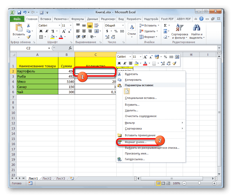
Task: Open the font size dropdown in mini toolbar
Action: click(140, 57)
